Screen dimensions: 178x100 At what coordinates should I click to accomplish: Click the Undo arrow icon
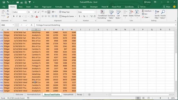pyautogui.click(x=8, y=2)
